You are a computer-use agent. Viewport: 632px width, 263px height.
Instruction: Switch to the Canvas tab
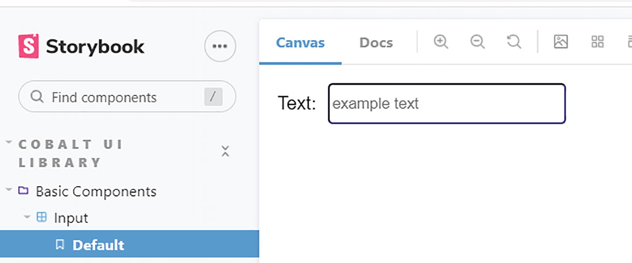click(x=300, y=43)
